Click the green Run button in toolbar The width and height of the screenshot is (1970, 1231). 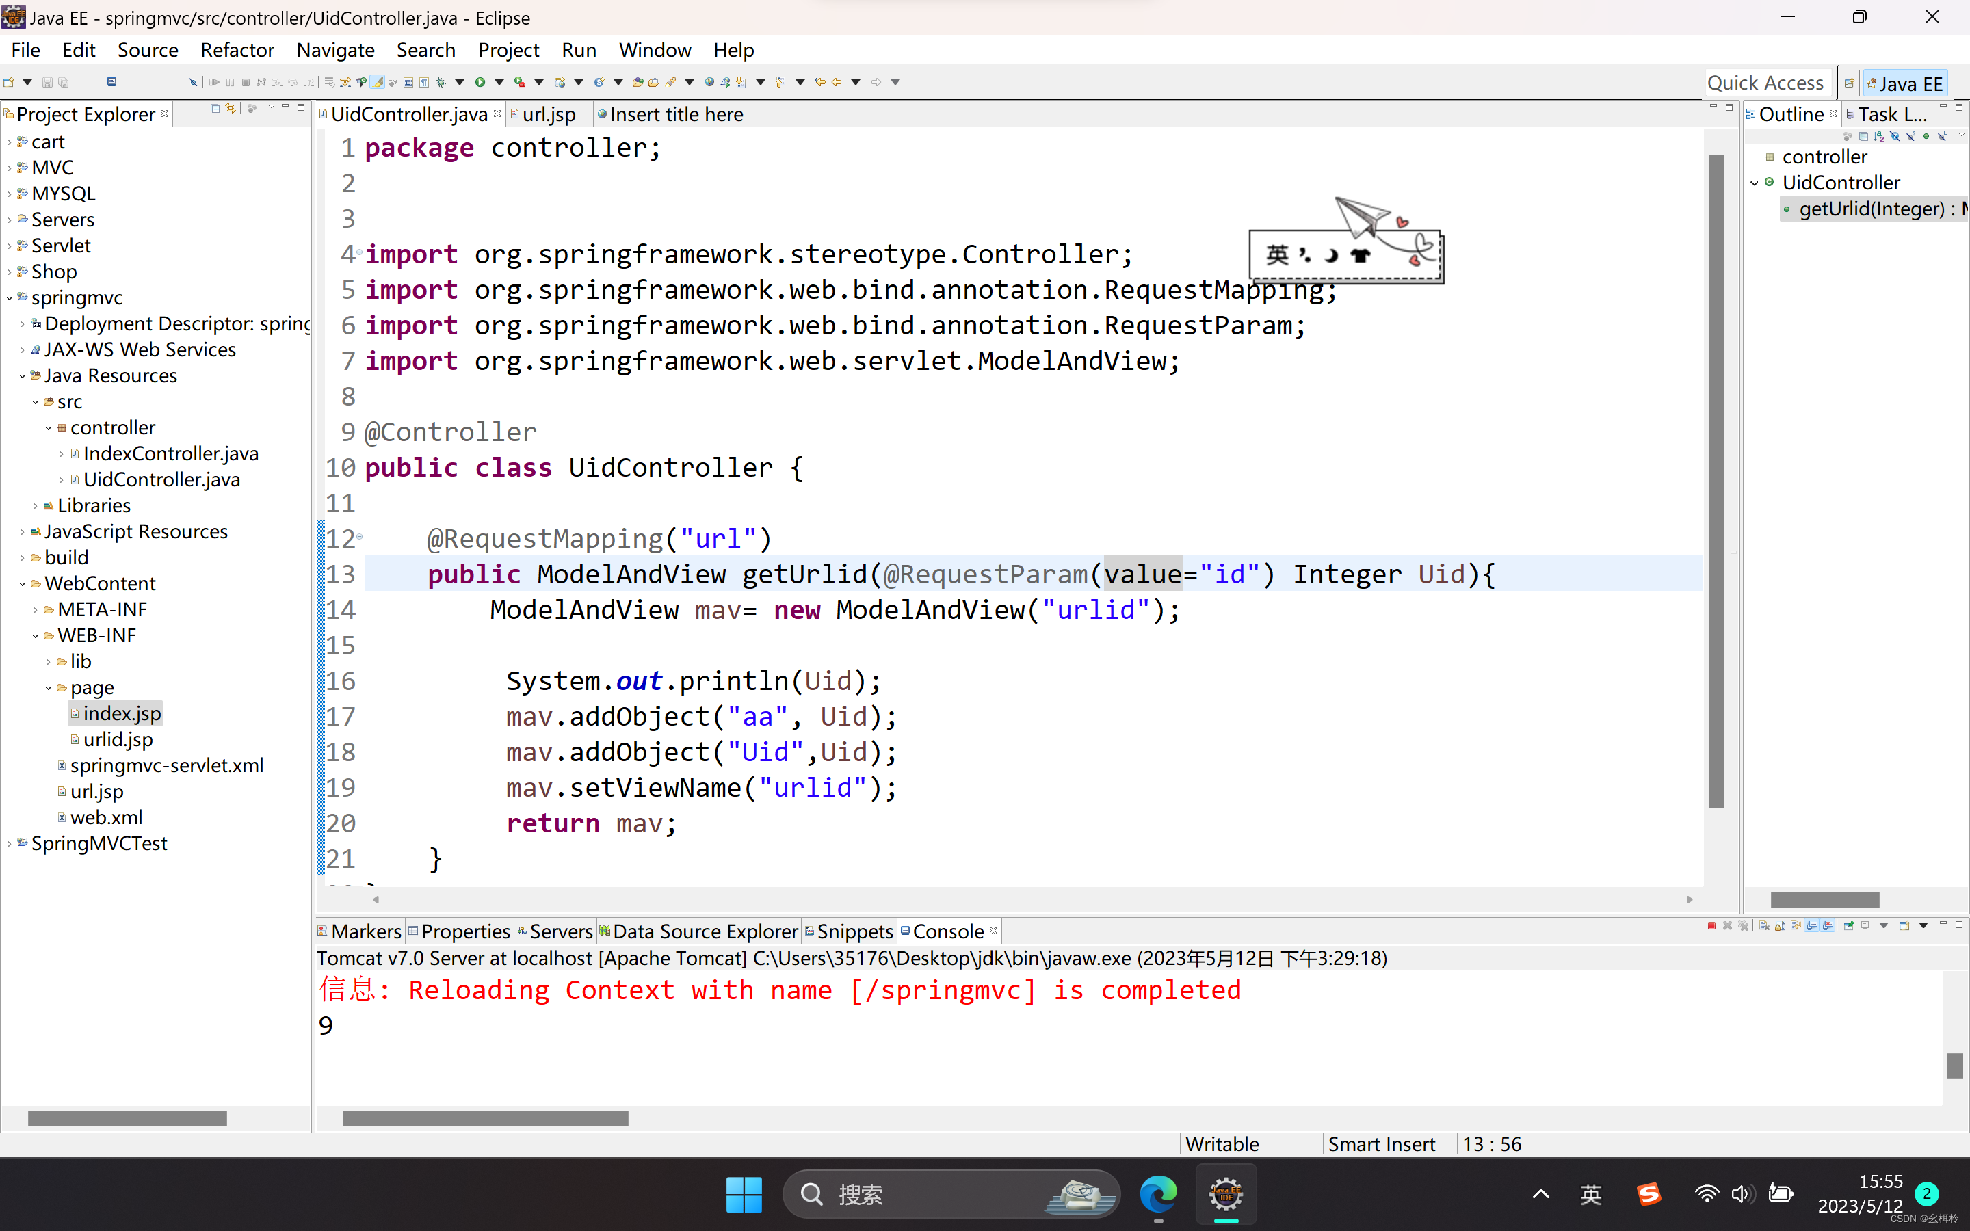[x=480, y=82]
